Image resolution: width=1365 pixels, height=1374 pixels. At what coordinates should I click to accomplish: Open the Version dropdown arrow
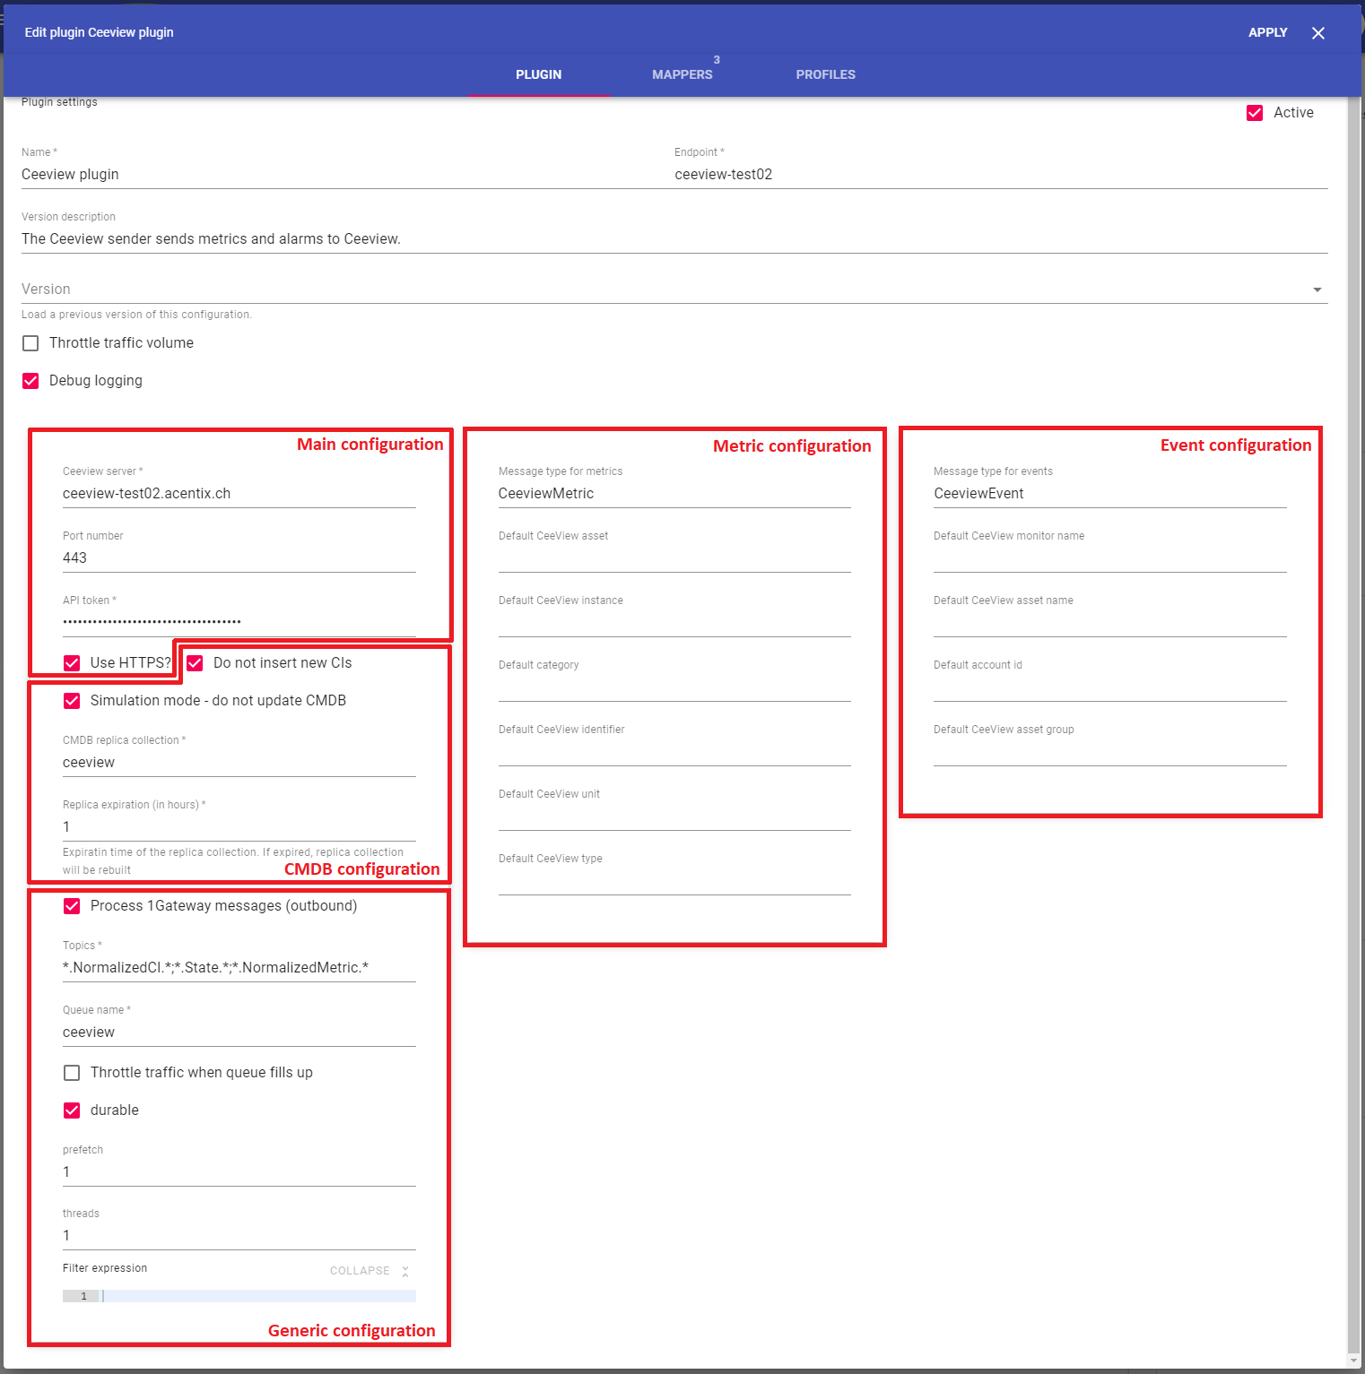[1317, 289]
